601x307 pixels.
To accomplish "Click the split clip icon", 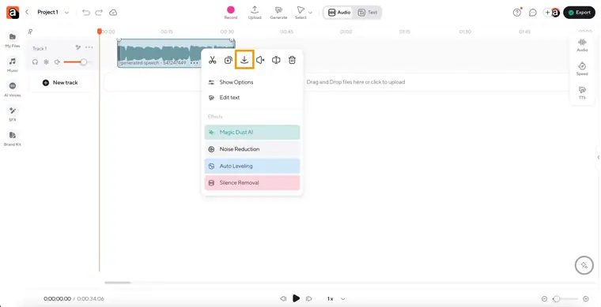I will [x=276, y=60].
